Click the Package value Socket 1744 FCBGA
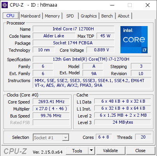This screenshot has width=157, height=156. (x=73, y=43)
